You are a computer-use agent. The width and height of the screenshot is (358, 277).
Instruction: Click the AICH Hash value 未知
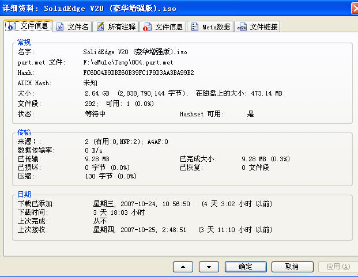[91, 83]
